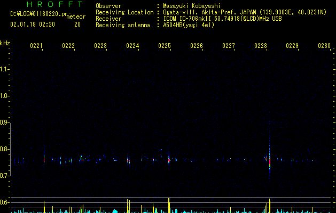
Task: Click the 'Receiving Location' label
Action: click(124, 12)
